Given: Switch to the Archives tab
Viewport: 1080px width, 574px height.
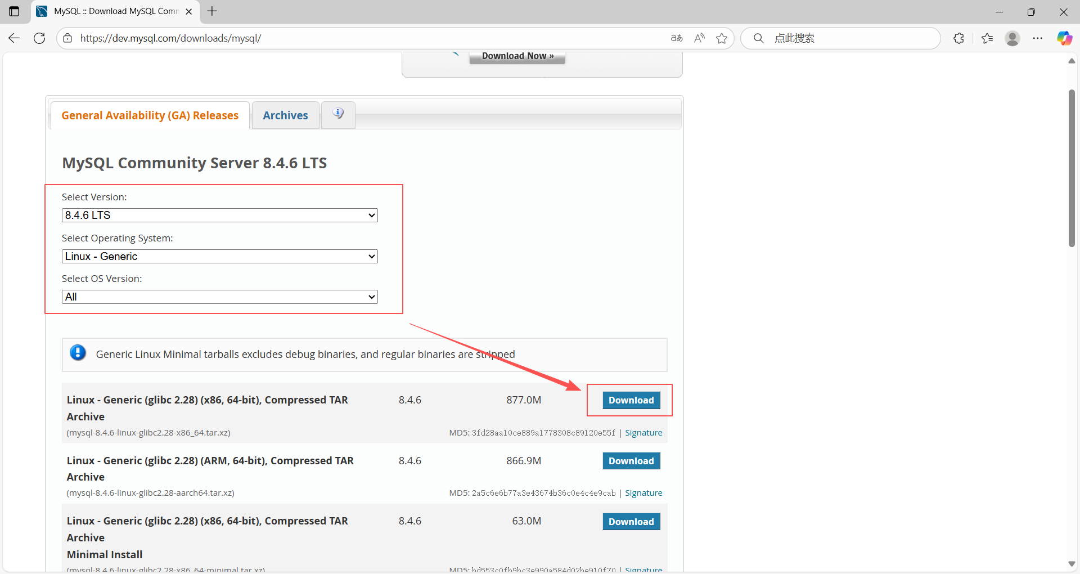Looking at the screenshot, I should coord(286,115).
